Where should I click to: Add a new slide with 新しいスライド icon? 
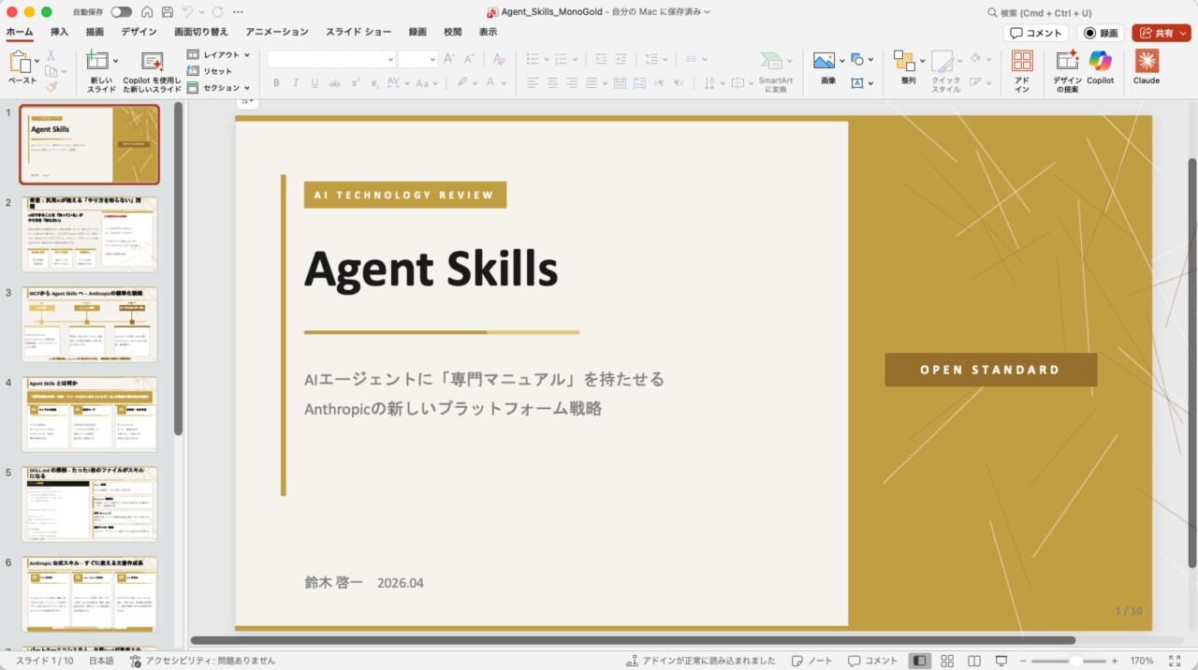point(97,62)
